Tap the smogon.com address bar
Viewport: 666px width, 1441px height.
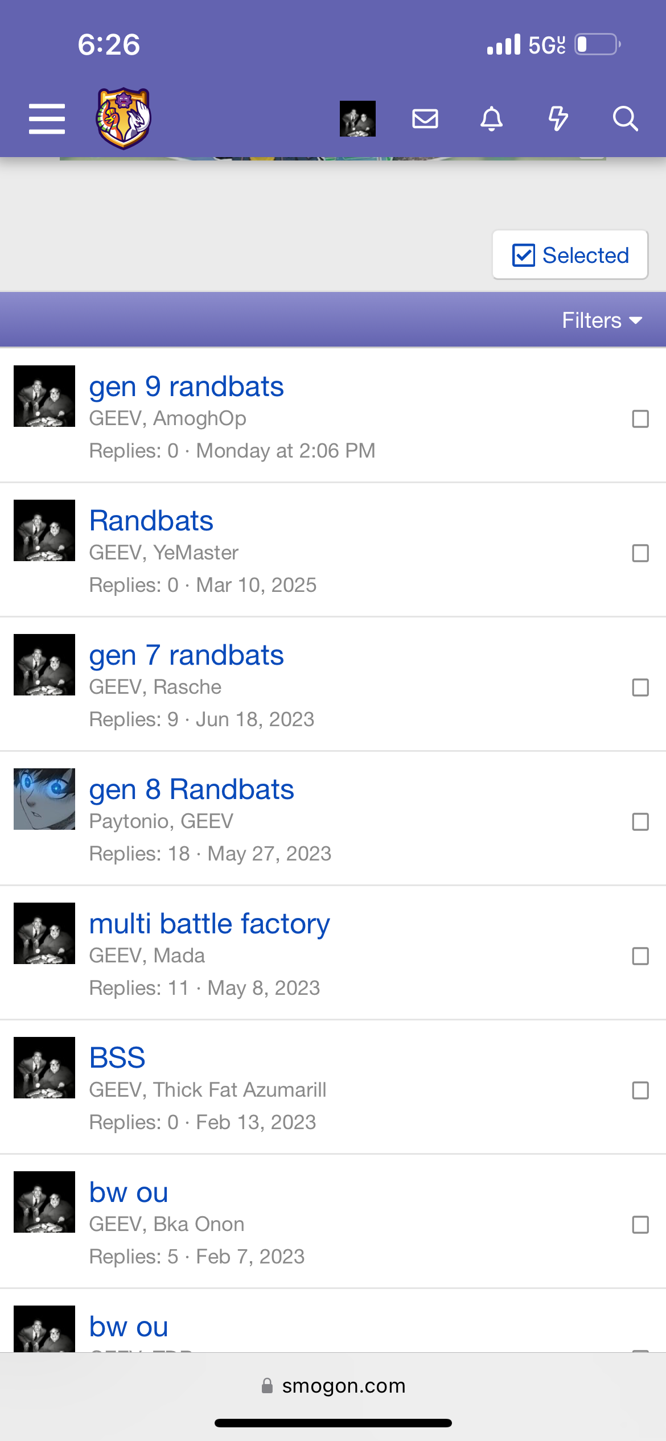coord(333,1386)
